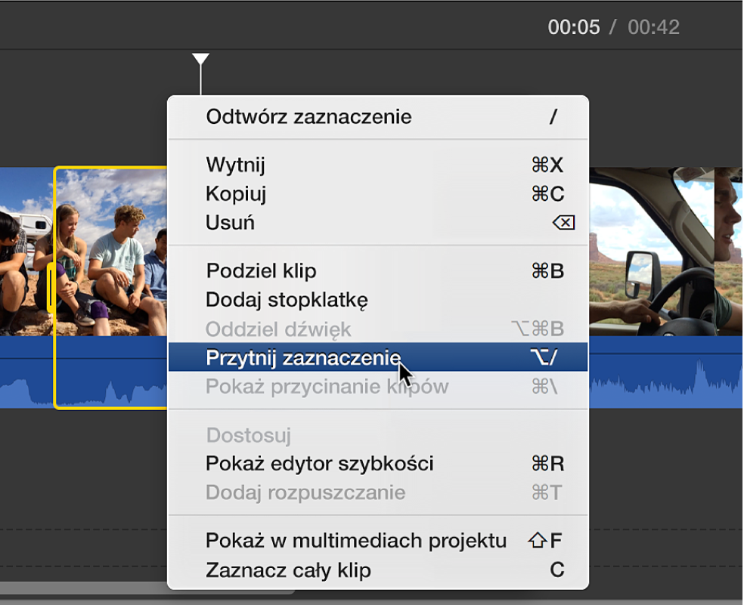Click the greyed Oddziel dźwięk entry
The image size is (744, 605).
tap(378, 329)
